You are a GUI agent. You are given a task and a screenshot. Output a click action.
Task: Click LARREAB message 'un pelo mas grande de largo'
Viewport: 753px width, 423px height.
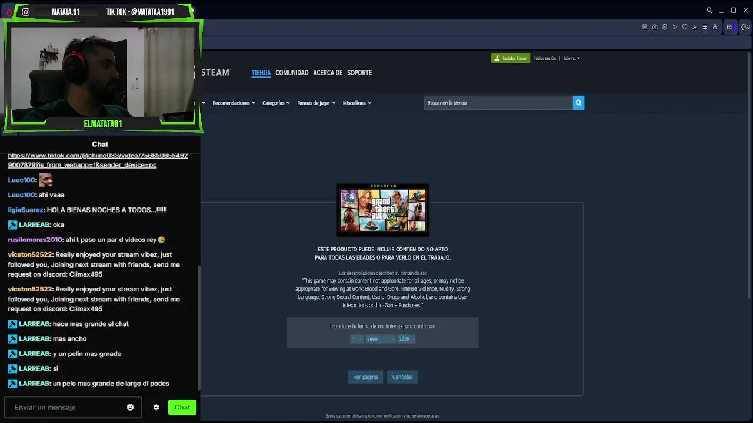click(x=111, y=384)
